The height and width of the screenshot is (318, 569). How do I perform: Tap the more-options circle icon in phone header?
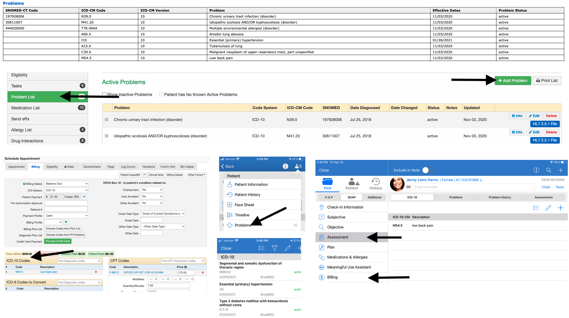point(285,166)
